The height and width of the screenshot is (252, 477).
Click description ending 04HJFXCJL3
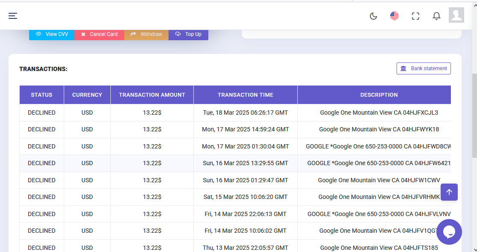pos(379,113)
